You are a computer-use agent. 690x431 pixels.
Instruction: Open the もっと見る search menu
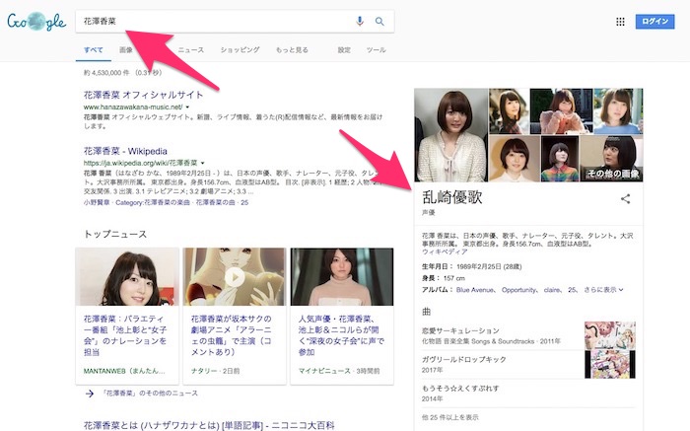pos(297,49)
